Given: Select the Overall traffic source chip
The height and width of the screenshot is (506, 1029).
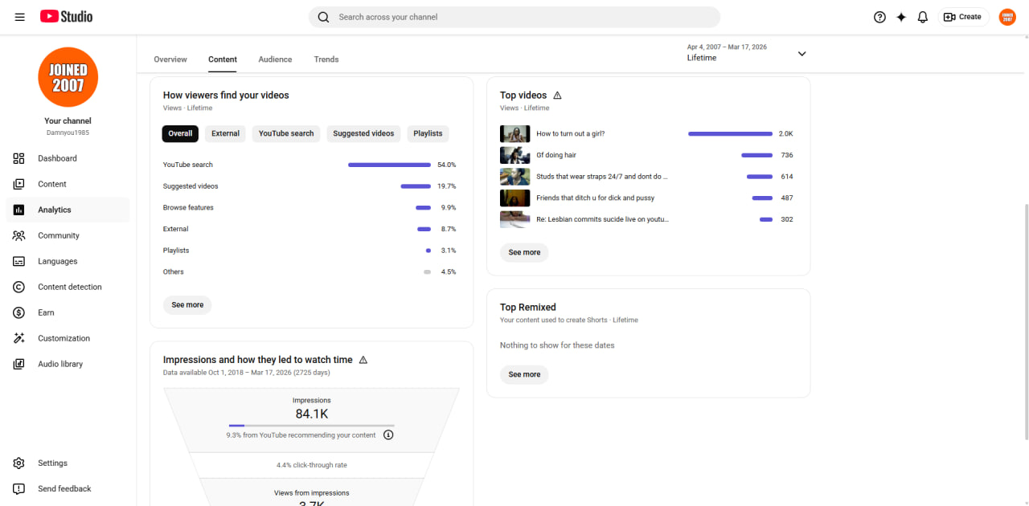Looking at the screenshot, I should [180, 133].
